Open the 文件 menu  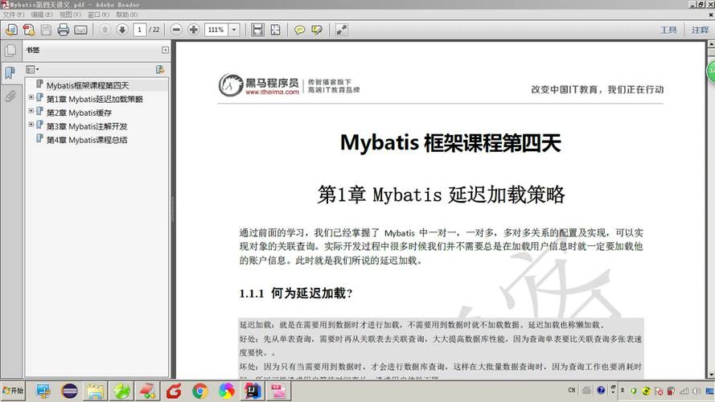[x=13, y=14]
